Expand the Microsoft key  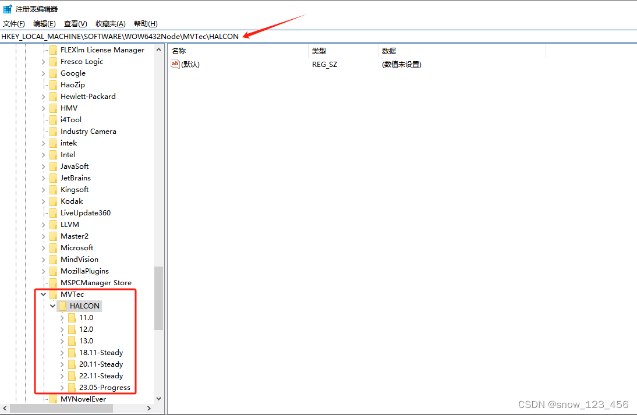(x=43, y=247)
